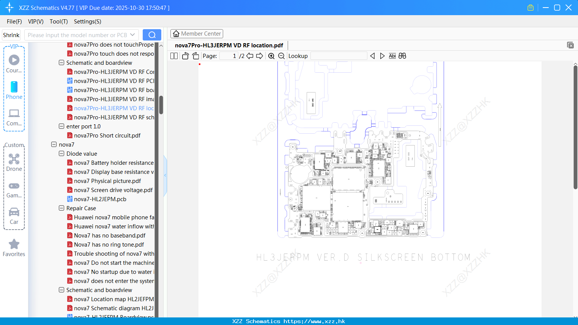
Task: Find next lookup match triangle
Action: pos(382,56)
